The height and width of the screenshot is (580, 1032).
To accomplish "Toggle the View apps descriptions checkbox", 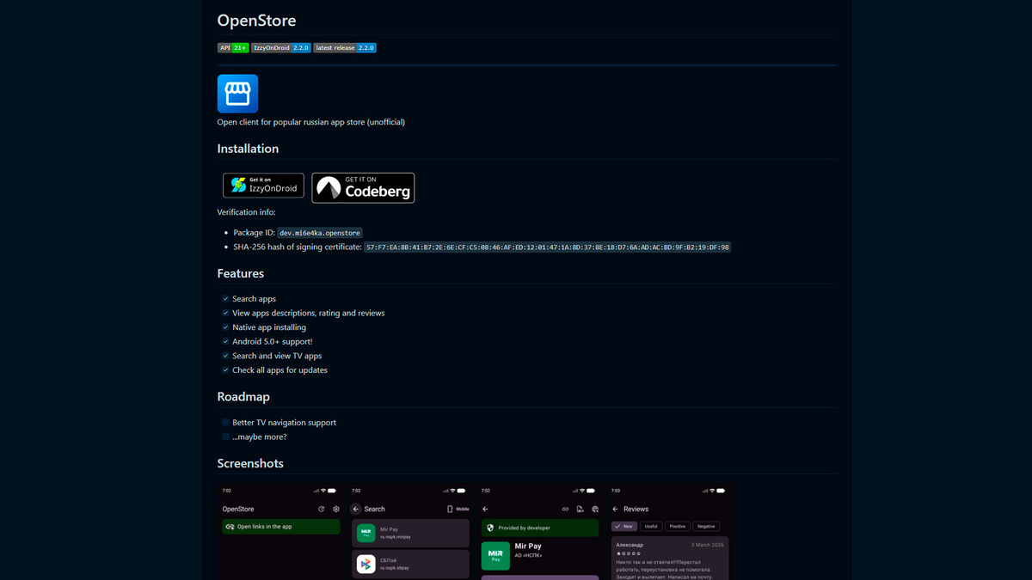I will tap(225, 313).
